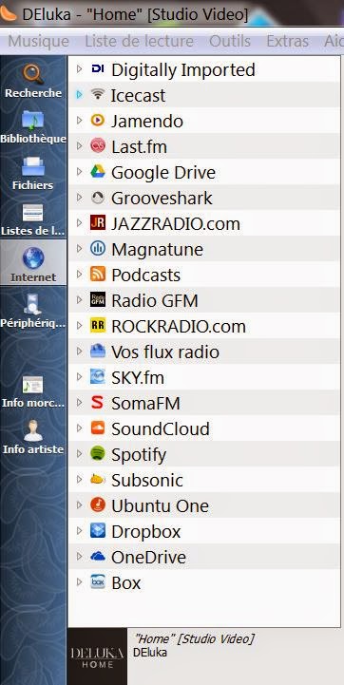Click the SoundCloud orange icon
Screen dimensions: 344x685
pyautogui.click(x=98, y=428)
